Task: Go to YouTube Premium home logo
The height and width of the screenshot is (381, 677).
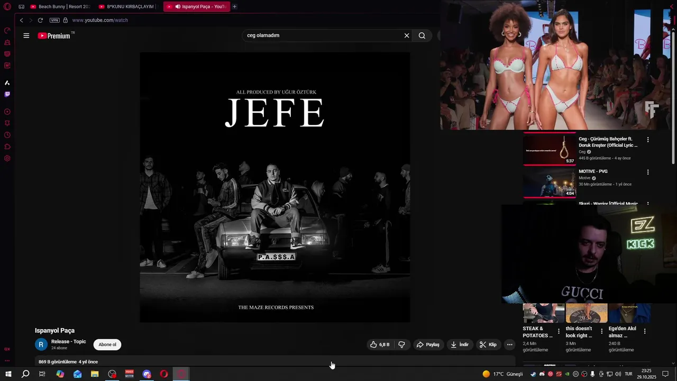Action: pos(54,35)
